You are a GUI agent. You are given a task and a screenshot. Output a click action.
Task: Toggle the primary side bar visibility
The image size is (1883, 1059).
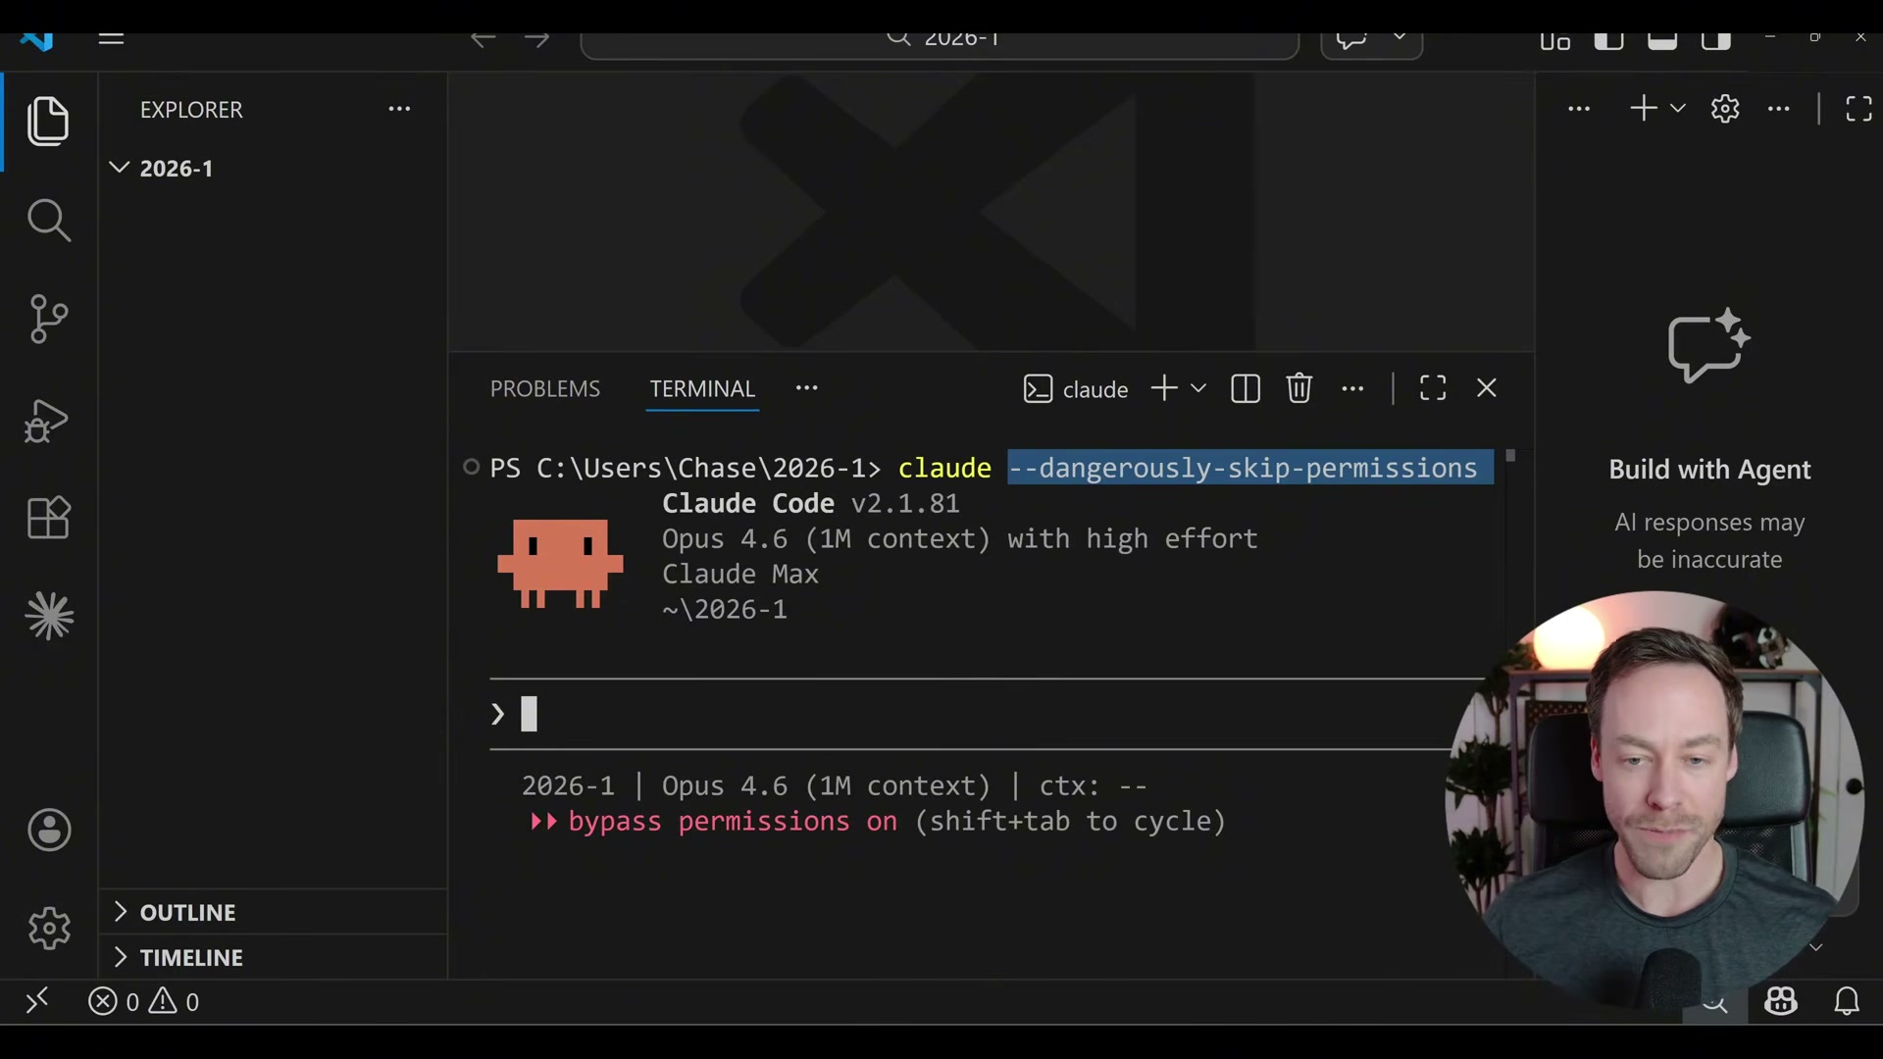click(1608, 40)
